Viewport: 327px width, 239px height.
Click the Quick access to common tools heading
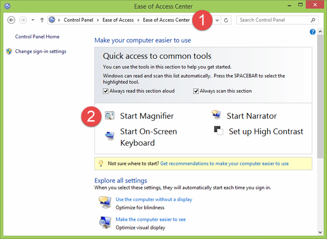pos(157,56)
